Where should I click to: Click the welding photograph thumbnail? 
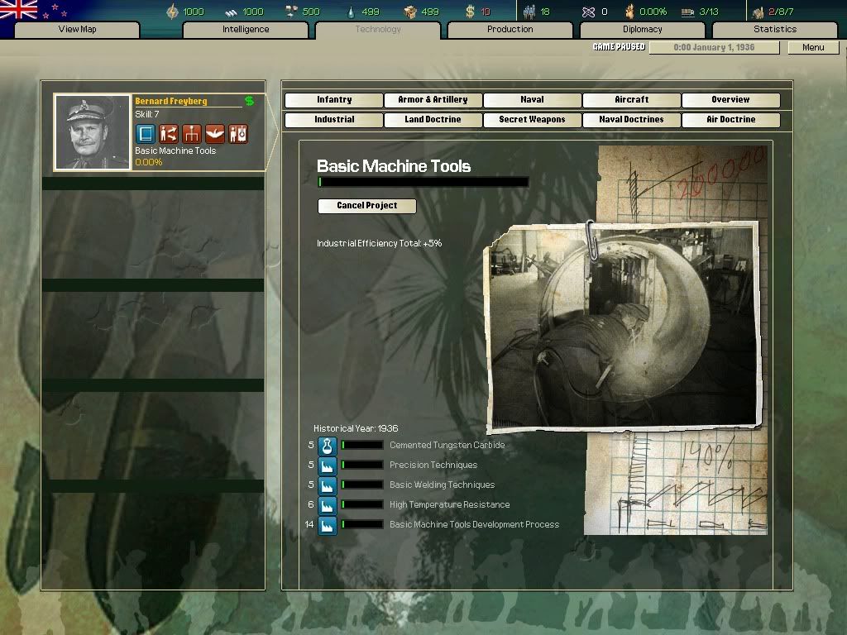(x=622, y=326)
